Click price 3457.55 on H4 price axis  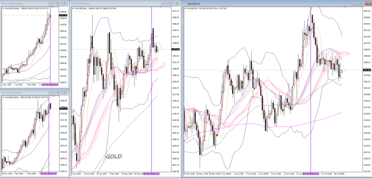pos(367,11)
